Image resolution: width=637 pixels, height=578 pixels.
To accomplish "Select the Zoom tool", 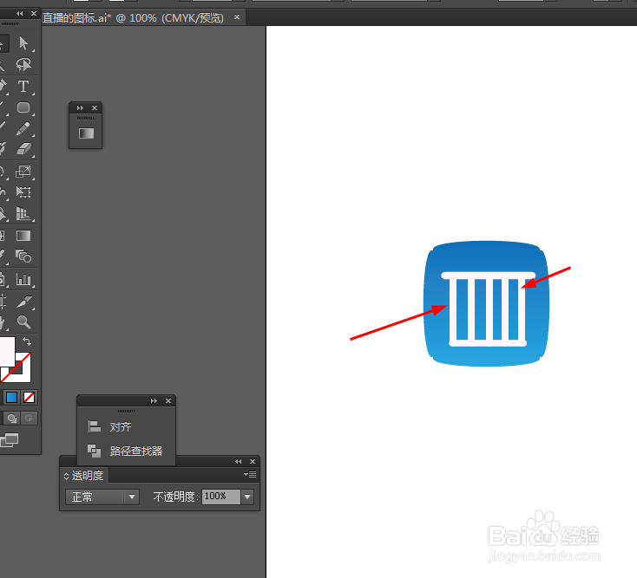I will point(23,322).
